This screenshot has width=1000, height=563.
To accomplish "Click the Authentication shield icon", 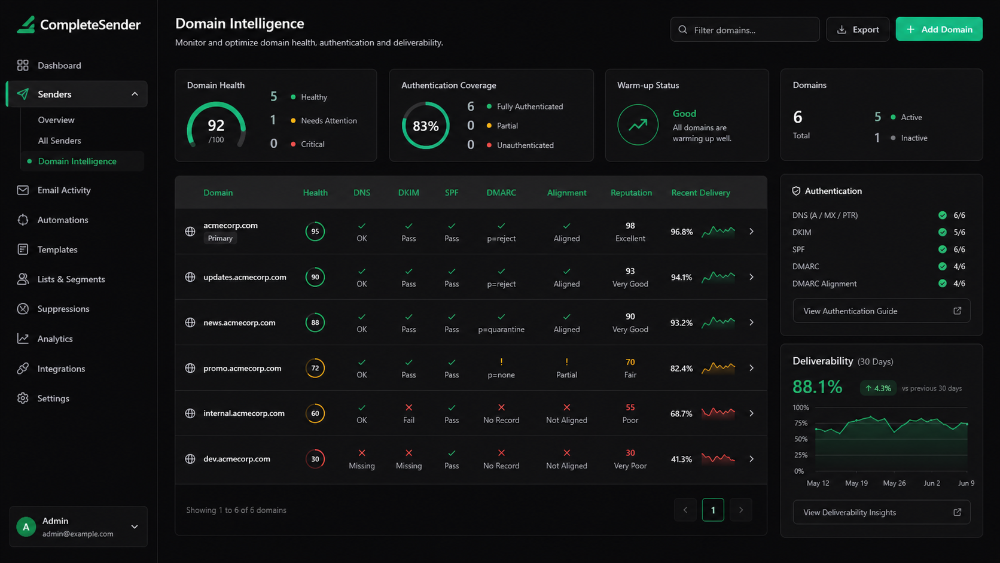I will tap(796, 191).
